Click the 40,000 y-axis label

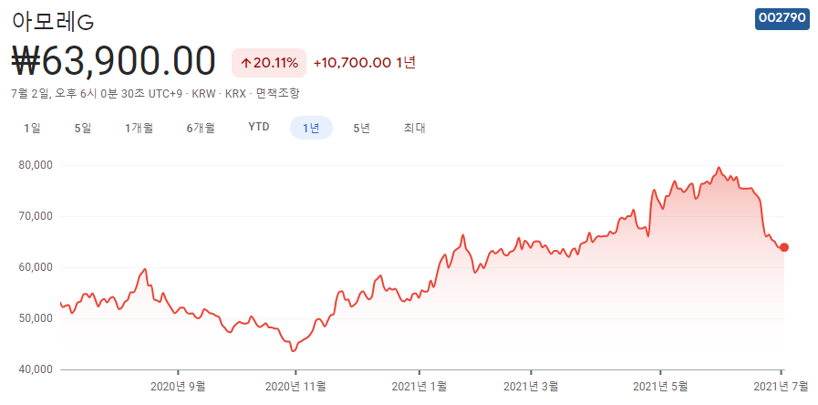point(36,369)
